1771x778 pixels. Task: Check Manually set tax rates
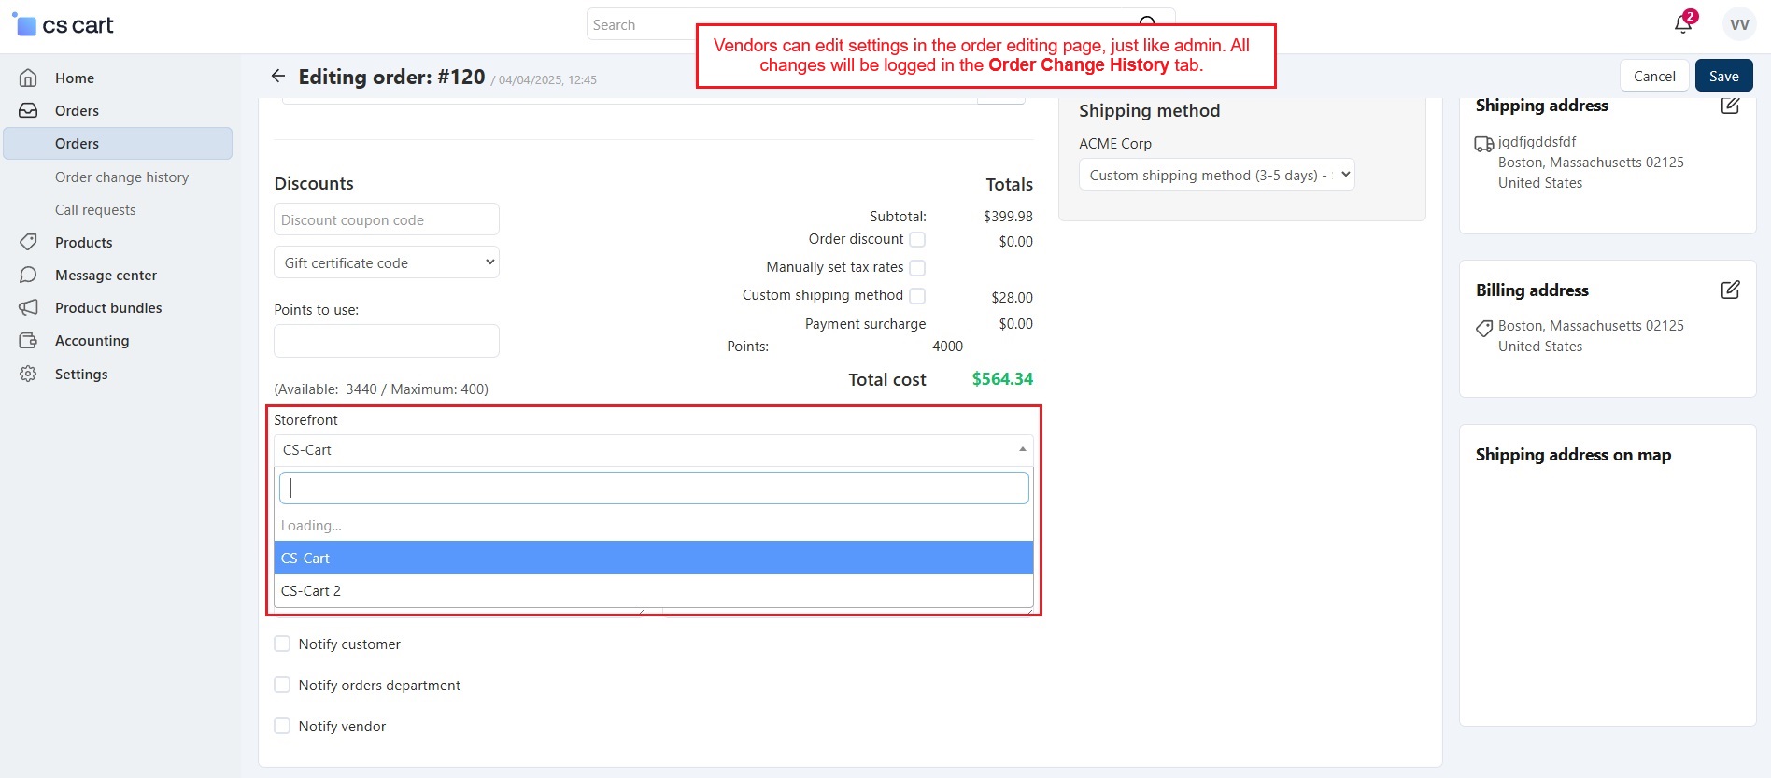click(x=917, y=268)
